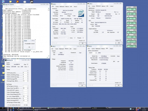This screenshot has width=148, height=111.
Task: Open Refresh Cycle Time (tRFC) dropdown
Action: 28,88
